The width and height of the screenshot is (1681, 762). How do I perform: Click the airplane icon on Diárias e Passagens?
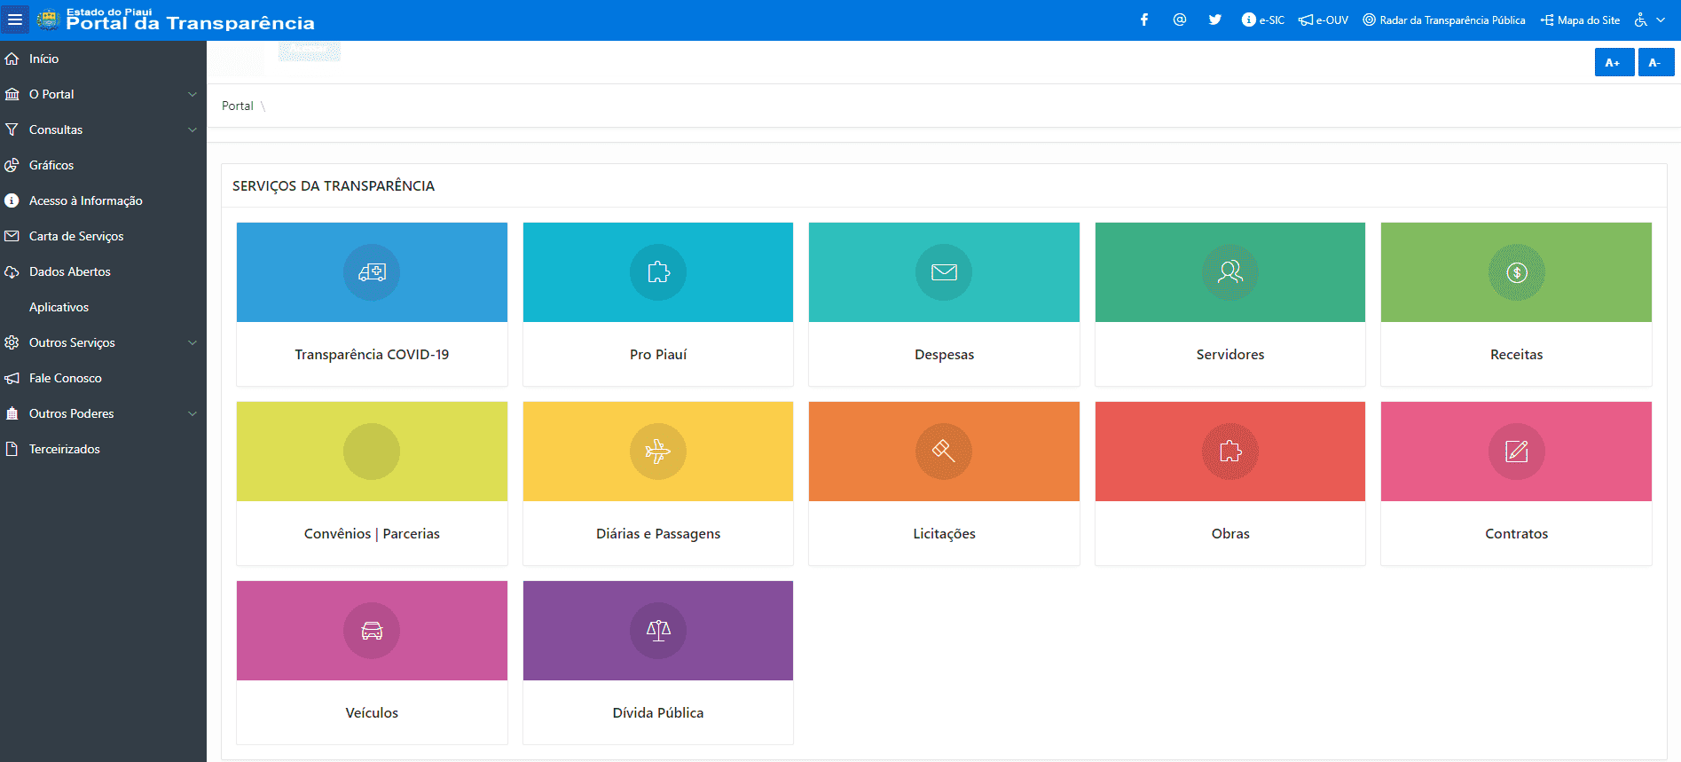click(658, 452)
